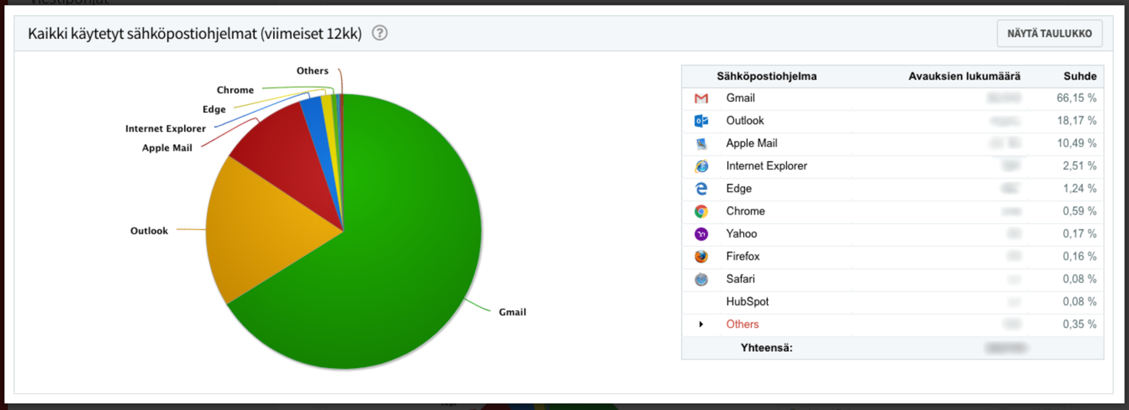Viewport: 1129px width, 410px height.
Task: Click the Yahoo icon in the table
Action: (701, 234)
